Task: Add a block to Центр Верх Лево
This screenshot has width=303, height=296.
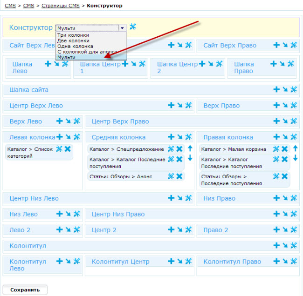Action: pyautogui.click(x=171, y=105)
